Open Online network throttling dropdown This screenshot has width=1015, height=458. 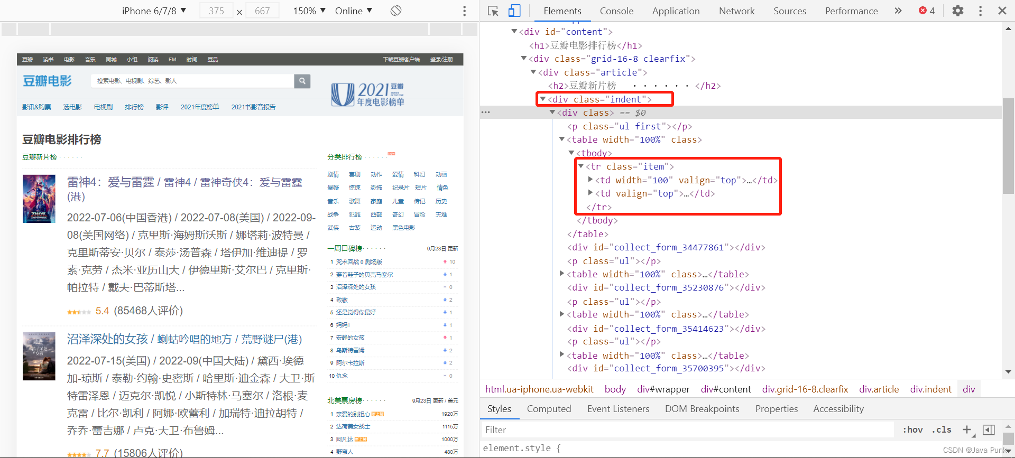click(x=354, y=11)
